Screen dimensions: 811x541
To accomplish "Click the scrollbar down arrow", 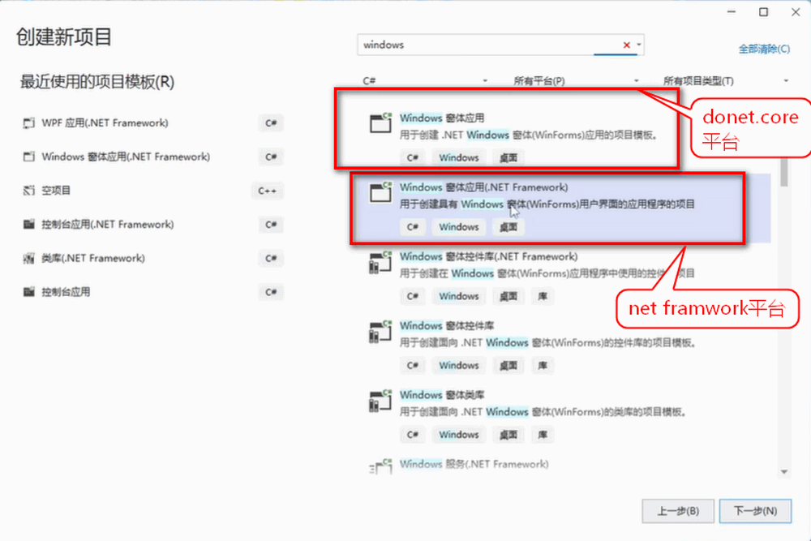I will tap(784, 472).
